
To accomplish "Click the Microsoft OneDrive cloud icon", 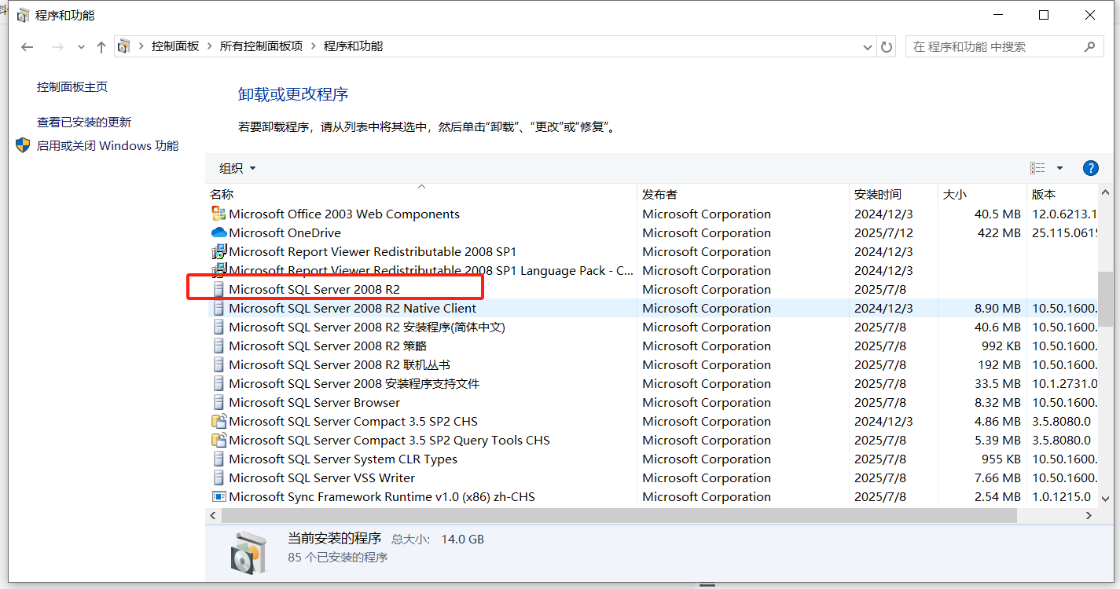I will click(218, 232).
